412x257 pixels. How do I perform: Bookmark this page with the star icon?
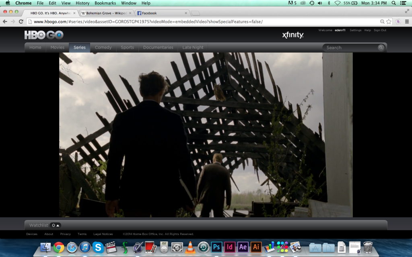389,21
